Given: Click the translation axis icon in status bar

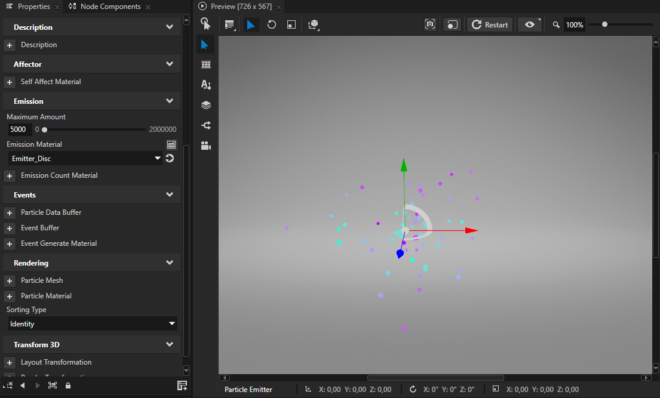Looking at the screenshot, I should pos(308,389).
